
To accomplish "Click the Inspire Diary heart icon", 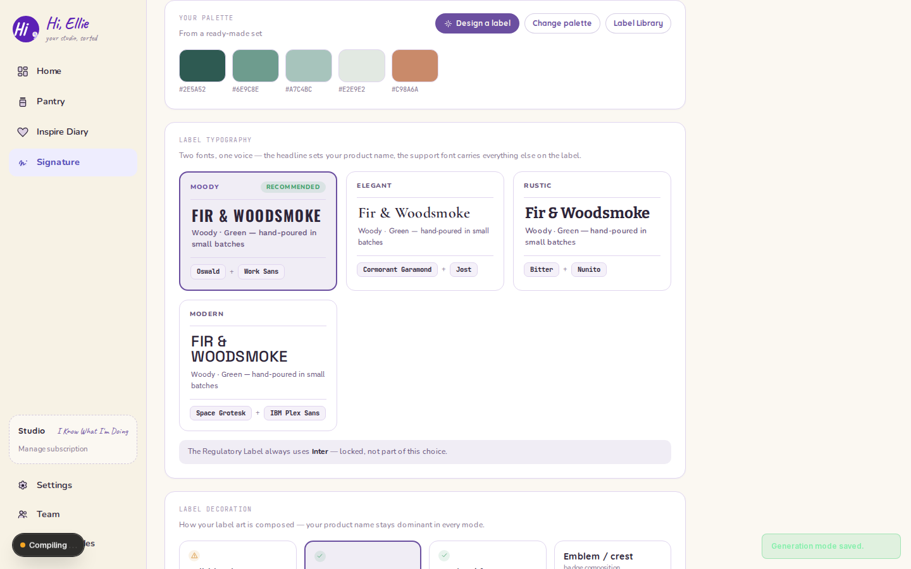I will point(23,132).
